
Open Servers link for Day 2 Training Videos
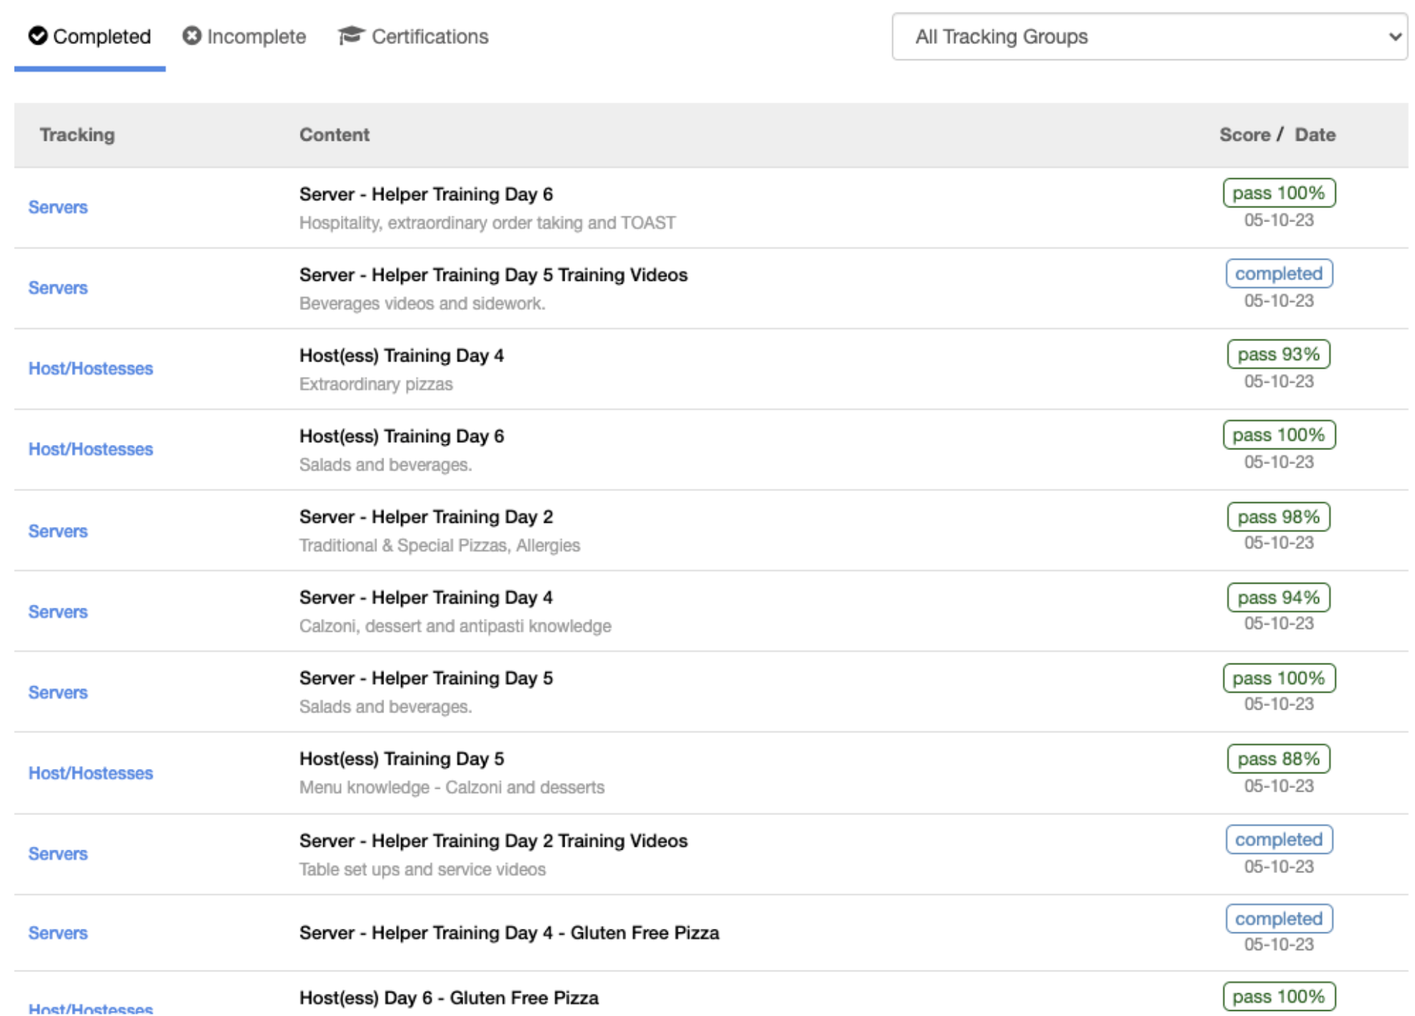pyautogui.click(x=58, y=854)
